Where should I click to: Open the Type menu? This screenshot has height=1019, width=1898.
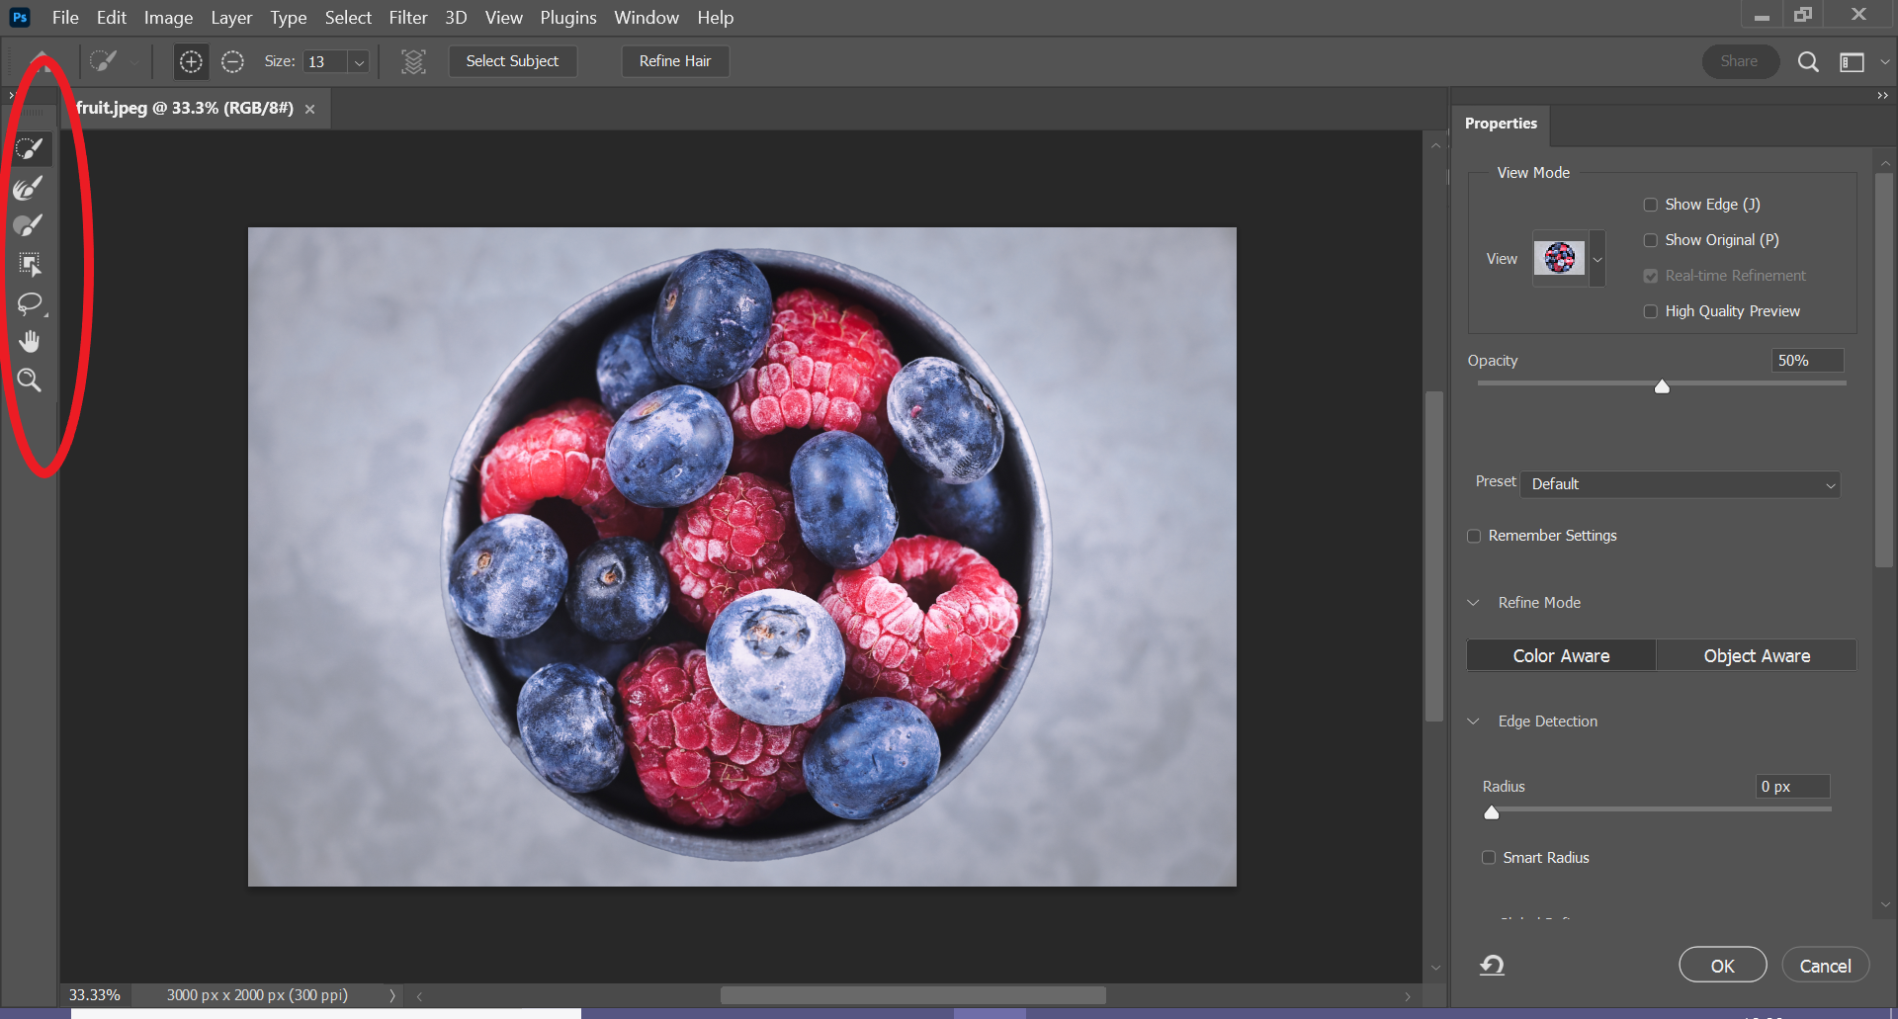[289, 18]
